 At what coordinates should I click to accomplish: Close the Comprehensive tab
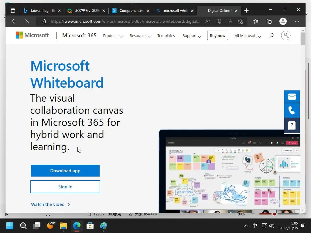148,11
